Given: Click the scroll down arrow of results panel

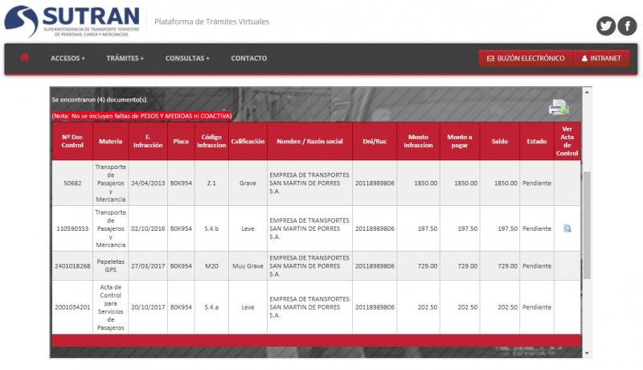Looking at the screenshot, I should coord(587,353).
